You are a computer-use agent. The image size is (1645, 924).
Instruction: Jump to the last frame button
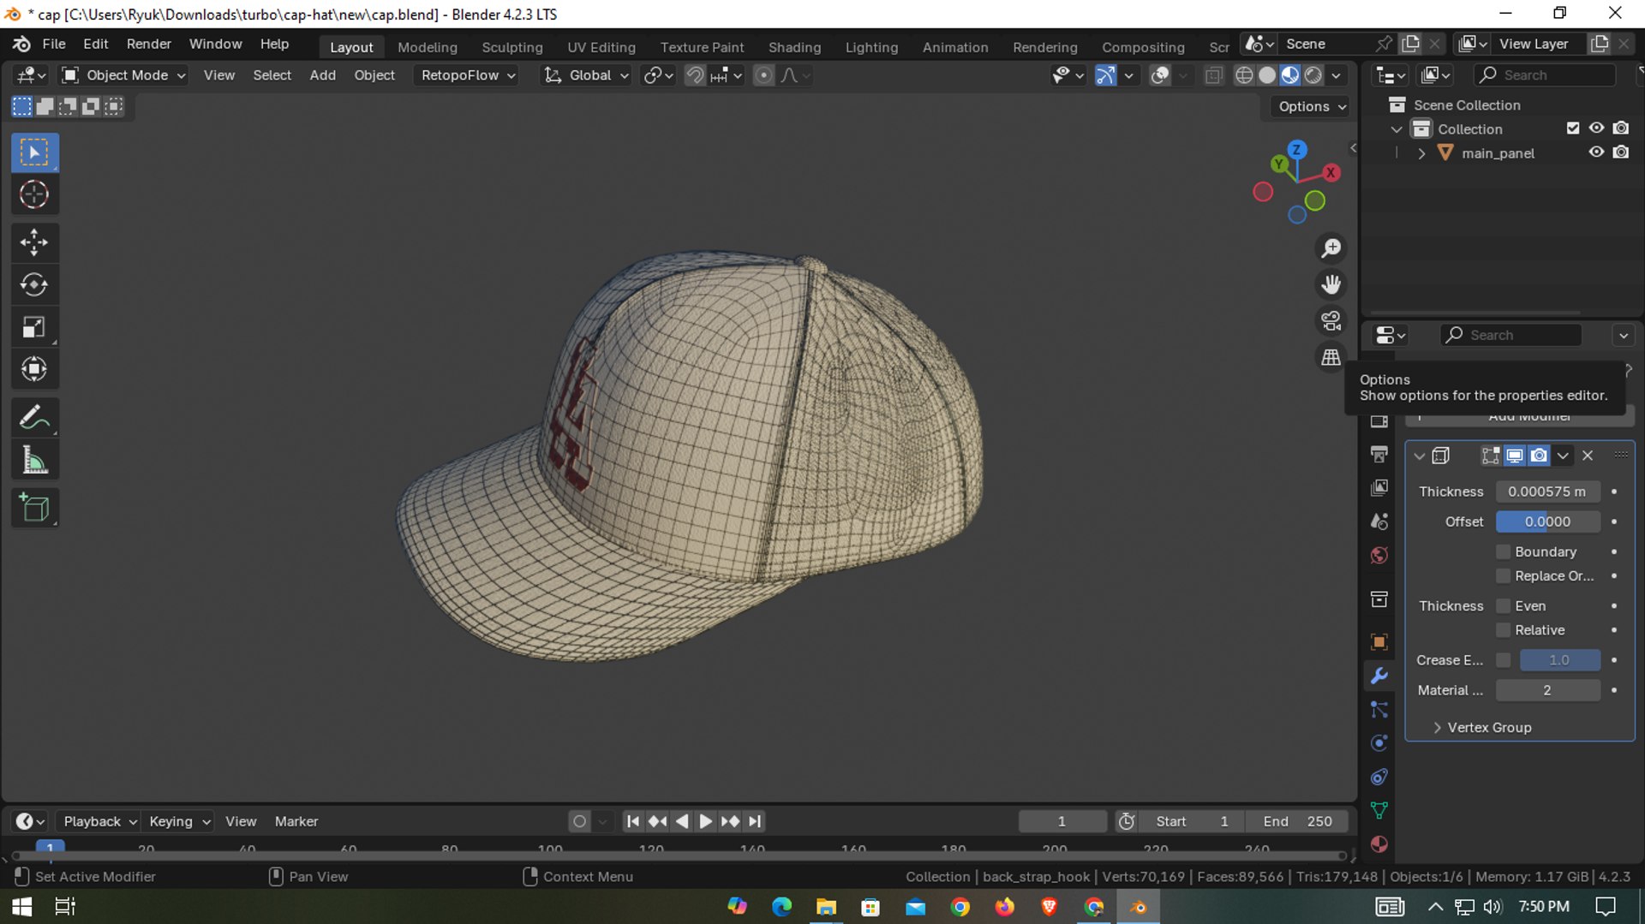click(x=754, y=821)
